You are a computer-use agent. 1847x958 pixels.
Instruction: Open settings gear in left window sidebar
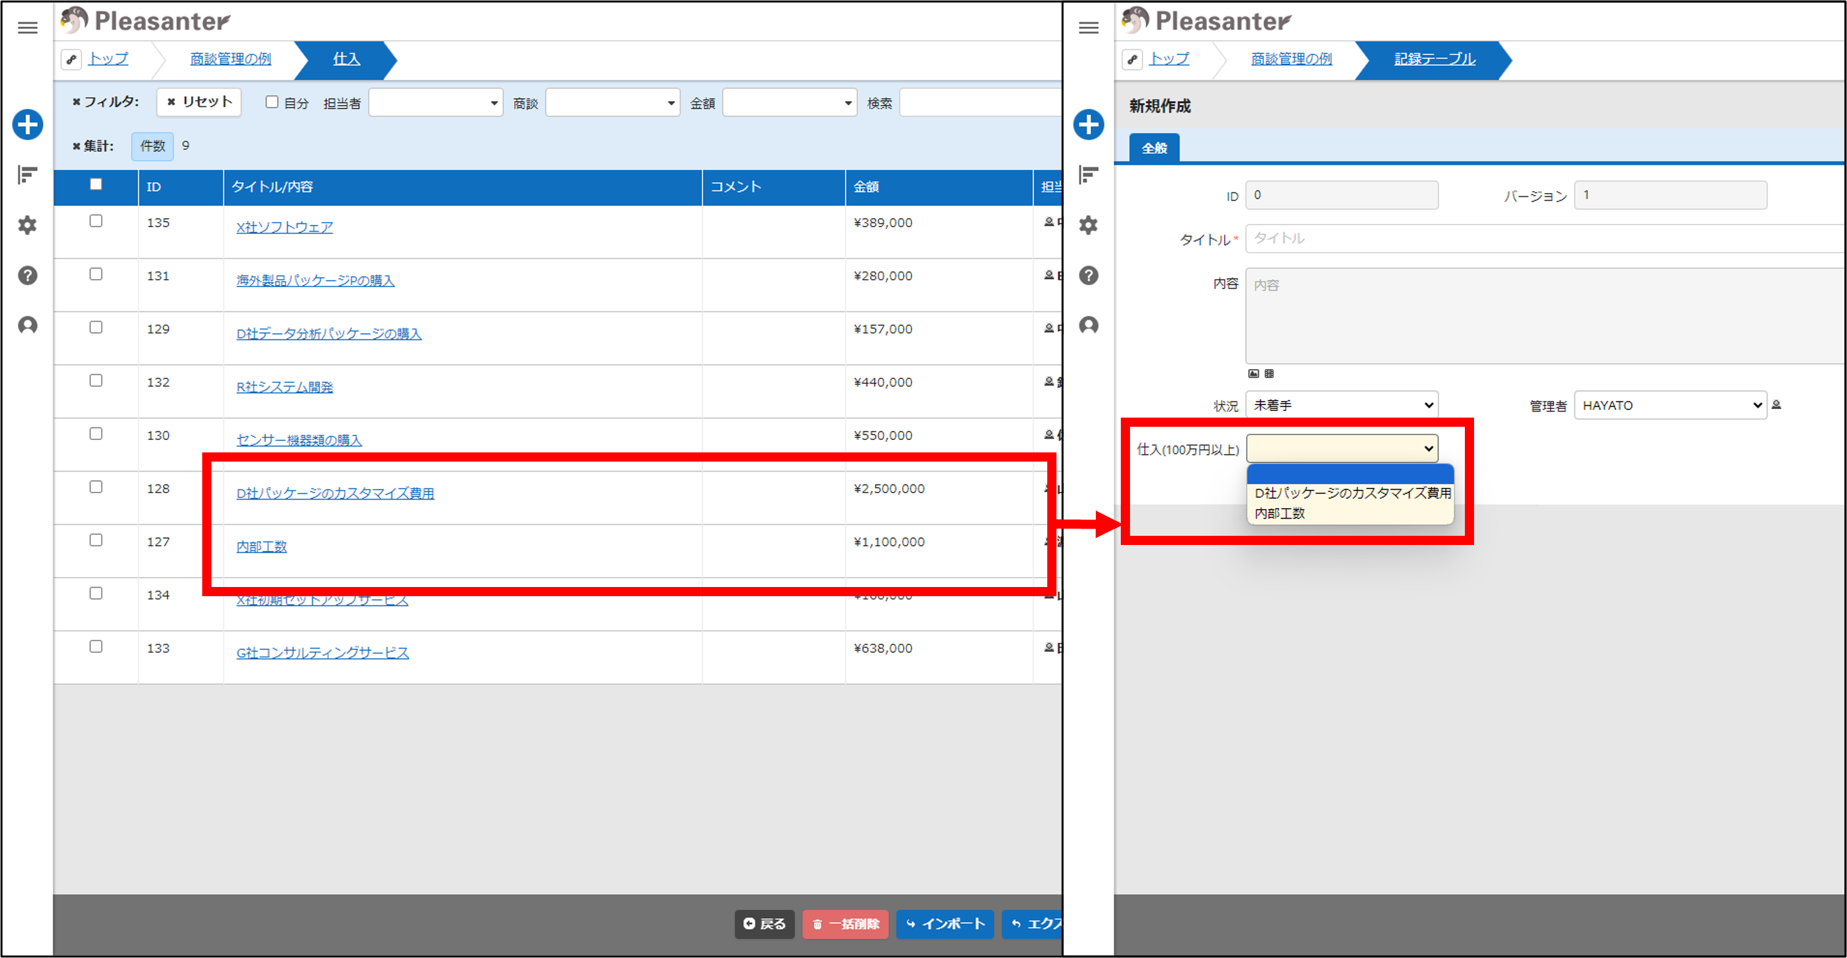point(27,225)
